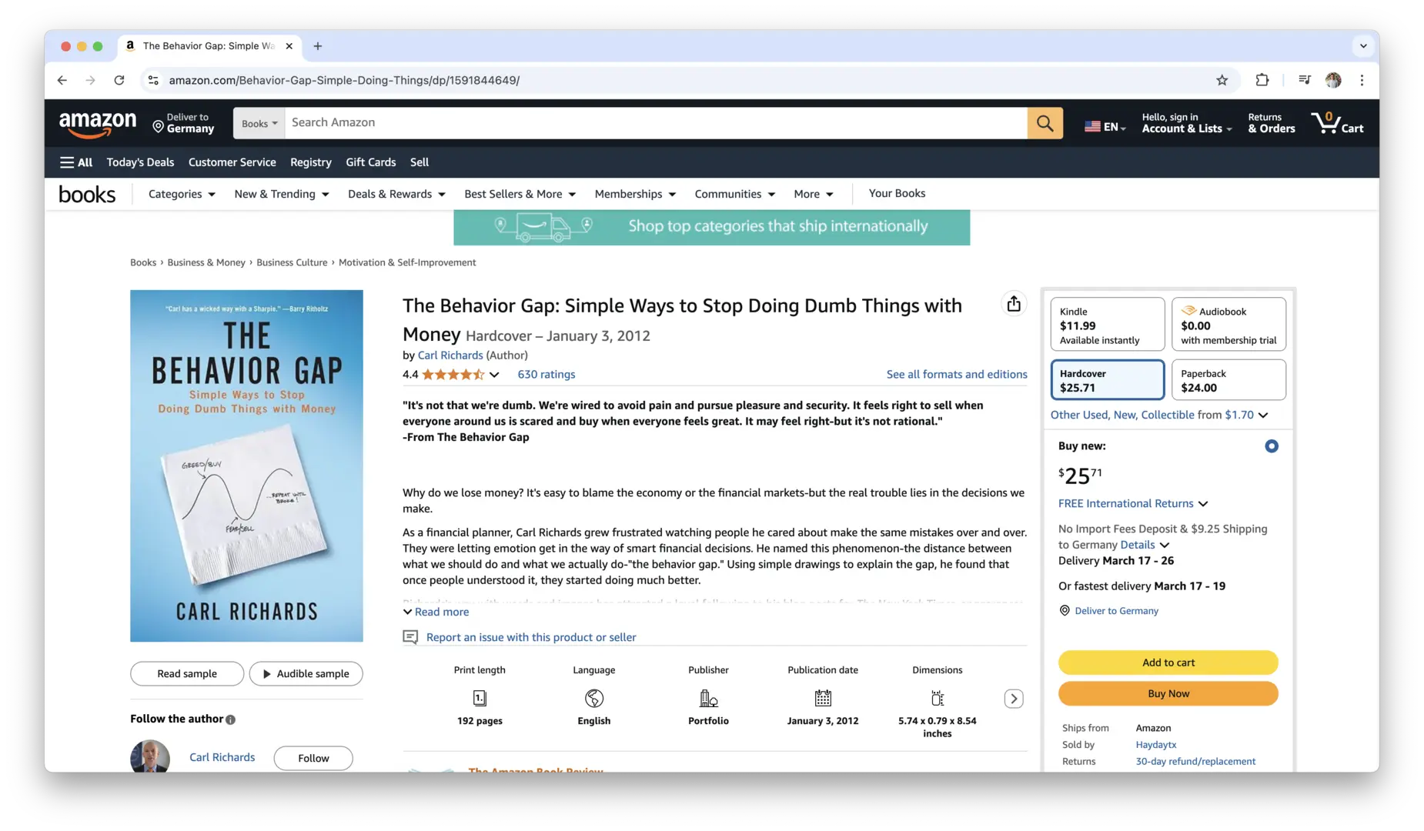Viewport: 1424px width, 831px height.
Task: Open the browser extensions puzzle icon
Action: coord(1262,80)
